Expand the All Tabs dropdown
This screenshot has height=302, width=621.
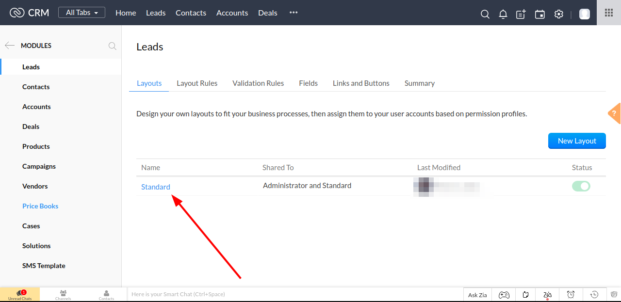tap(82, 13)
